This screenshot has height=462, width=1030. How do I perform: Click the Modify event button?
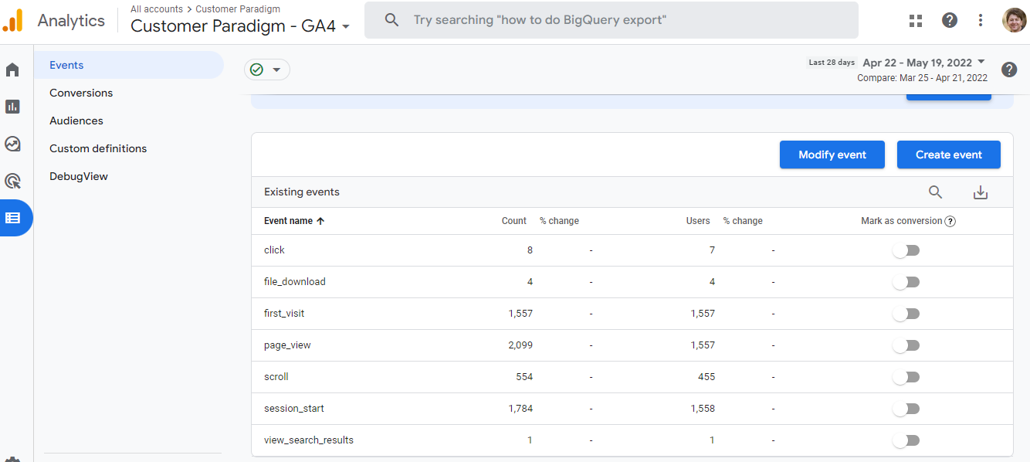[x=832, y=155]
